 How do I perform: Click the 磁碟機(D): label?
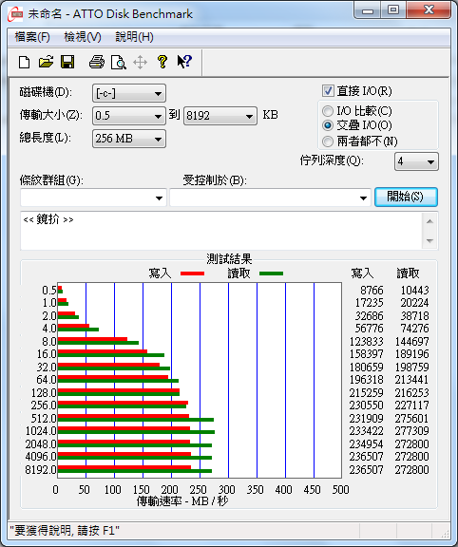click(46, 92)
